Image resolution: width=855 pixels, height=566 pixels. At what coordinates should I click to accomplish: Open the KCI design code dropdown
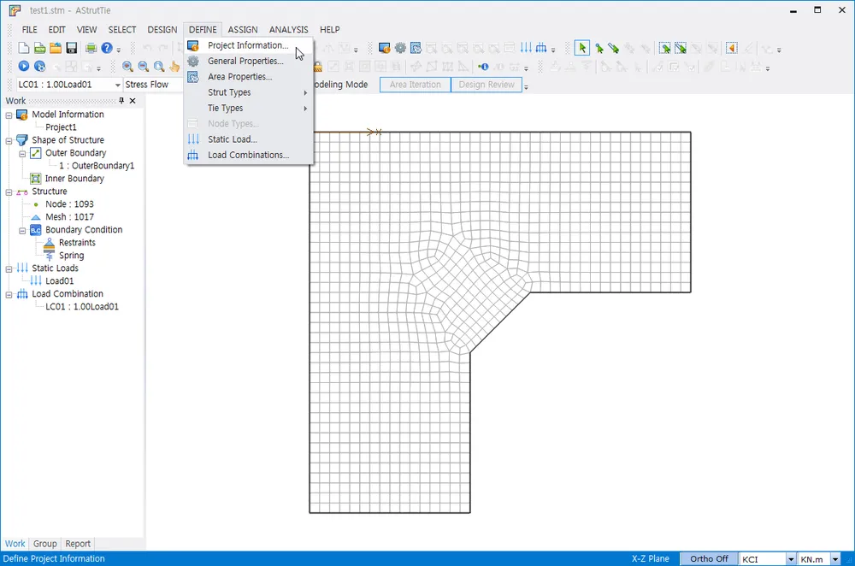click(x=791, y=559)
